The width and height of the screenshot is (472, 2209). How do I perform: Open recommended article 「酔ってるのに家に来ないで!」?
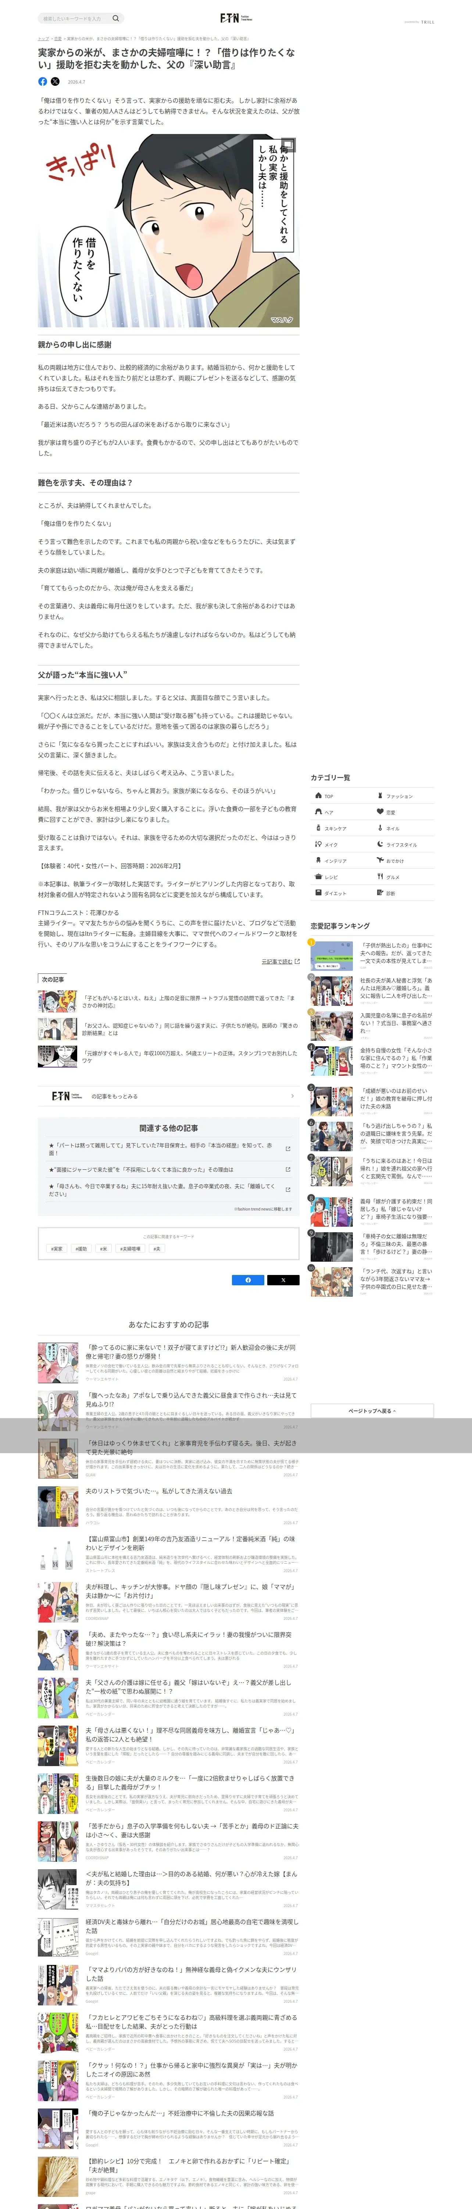coord(169,1363)
